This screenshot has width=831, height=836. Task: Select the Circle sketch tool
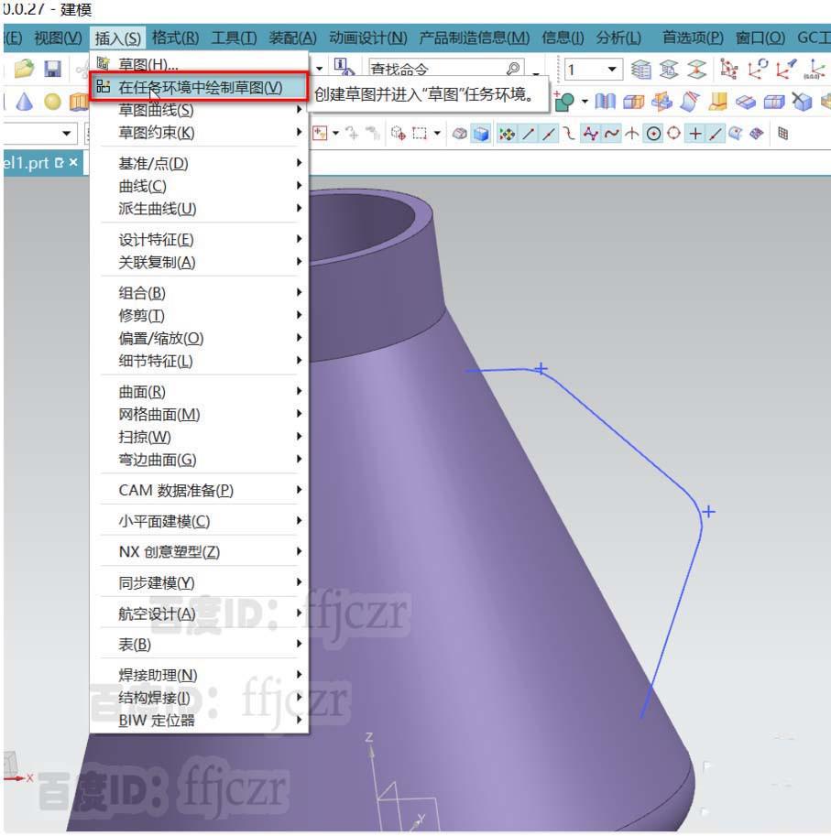pos(652,135)
